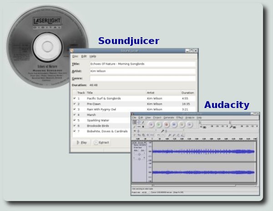Click the Fit Project in window icon in Audacity

pos(182,135)
